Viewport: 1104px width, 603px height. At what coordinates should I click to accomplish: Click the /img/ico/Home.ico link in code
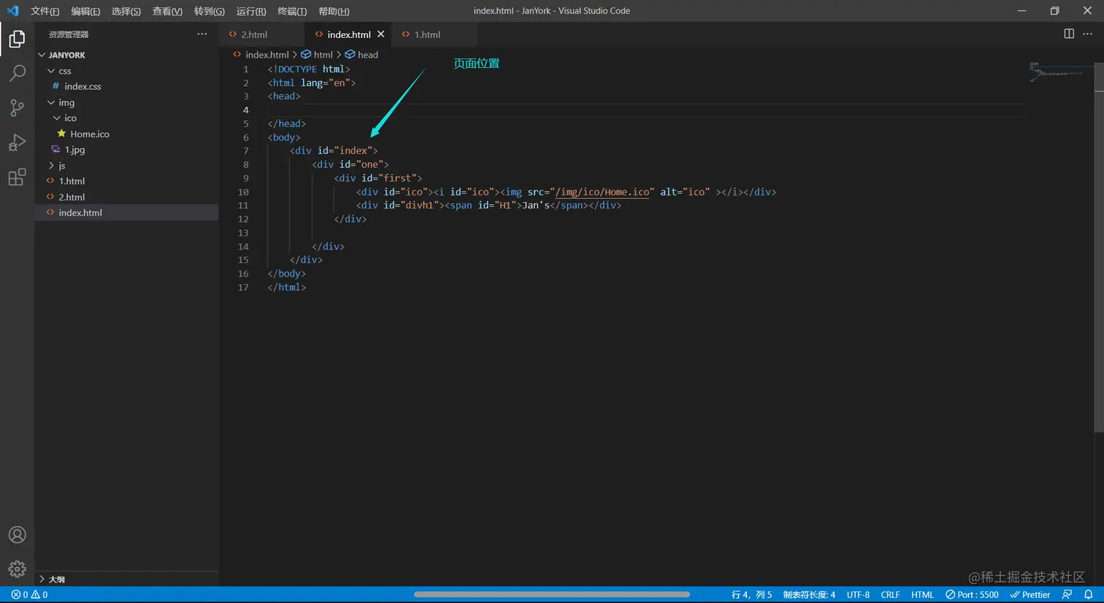point(602,192)
